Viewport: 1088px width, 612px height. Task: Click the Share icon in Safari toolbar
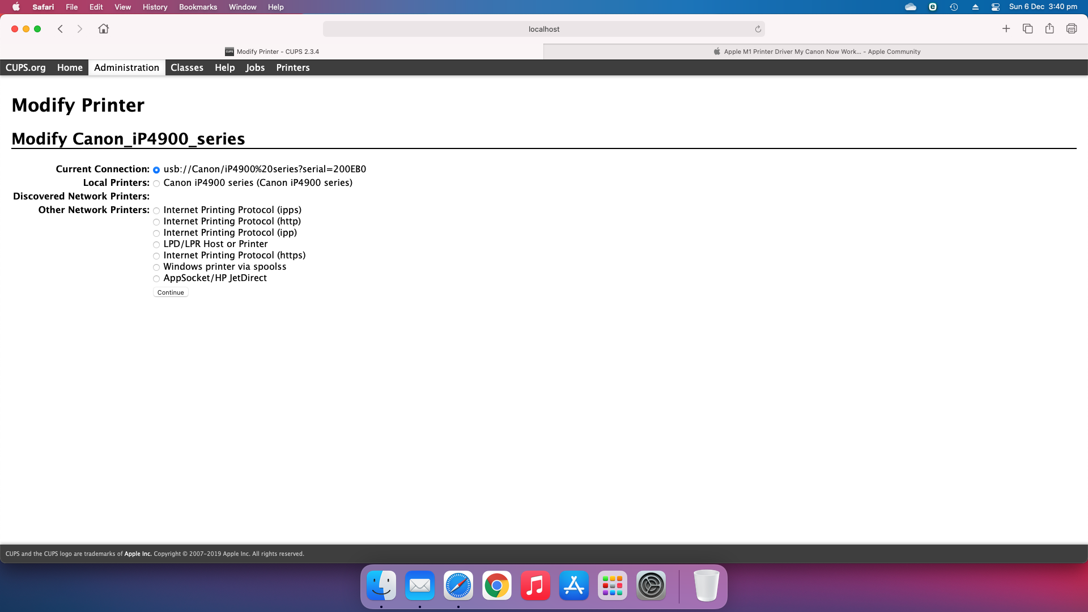[x=1049, y=29]
